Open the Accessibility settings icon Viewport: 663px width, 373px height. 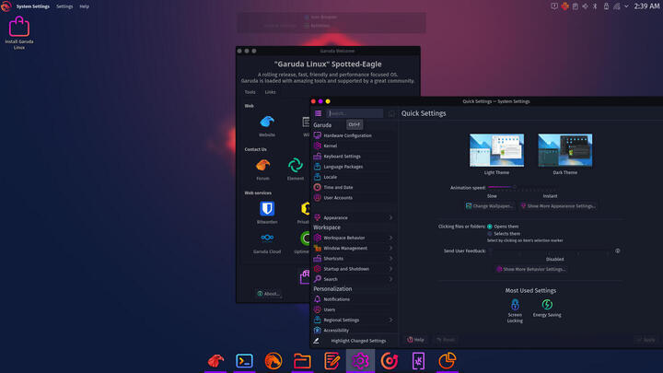(317, 331)
